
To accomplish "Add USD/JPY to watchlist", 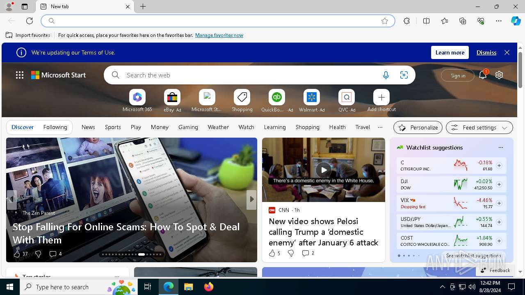I will pyautogui.click(x=499, y=222).
